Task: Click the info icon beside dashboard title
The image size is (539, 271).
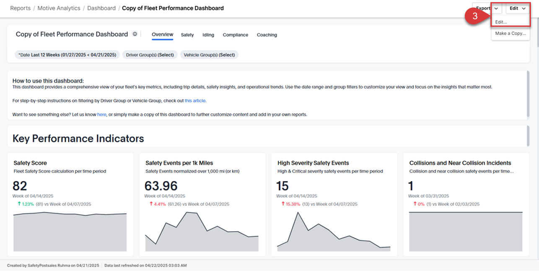Action: coord(135,34)
